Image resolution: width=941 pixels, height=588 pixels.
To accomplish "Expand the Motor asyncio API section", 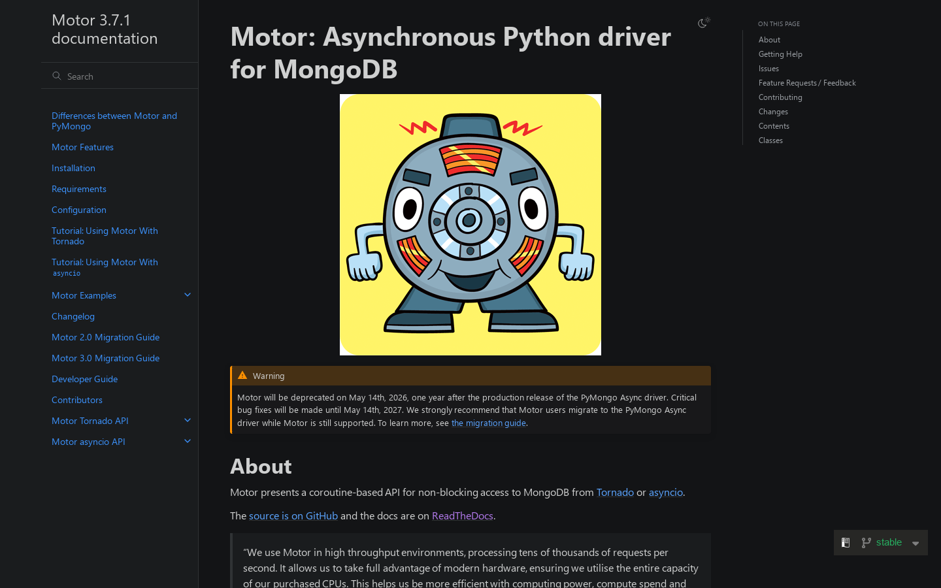I will click(188, 442).
